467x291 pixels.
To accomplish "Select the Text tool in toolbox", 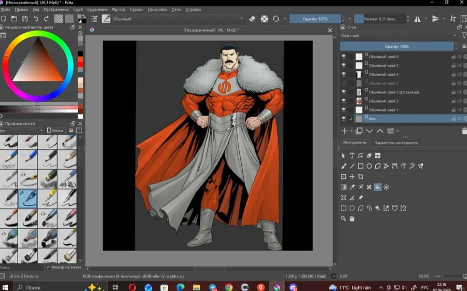I will coord(352,156).
